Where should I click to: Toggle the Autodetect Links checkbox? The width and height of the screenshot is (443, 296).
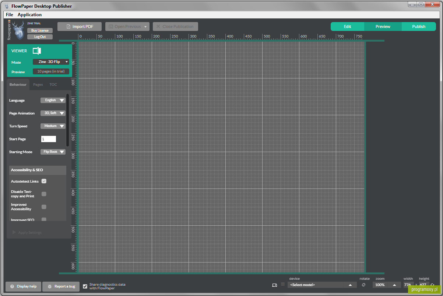44,181
